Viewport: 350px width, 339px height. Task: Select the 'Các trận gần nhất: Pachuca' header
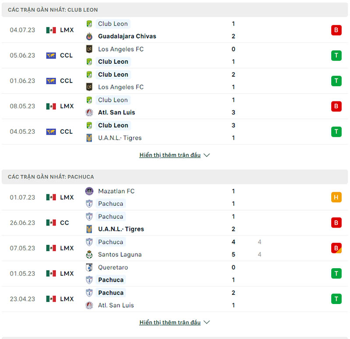[x=51, y=177]
